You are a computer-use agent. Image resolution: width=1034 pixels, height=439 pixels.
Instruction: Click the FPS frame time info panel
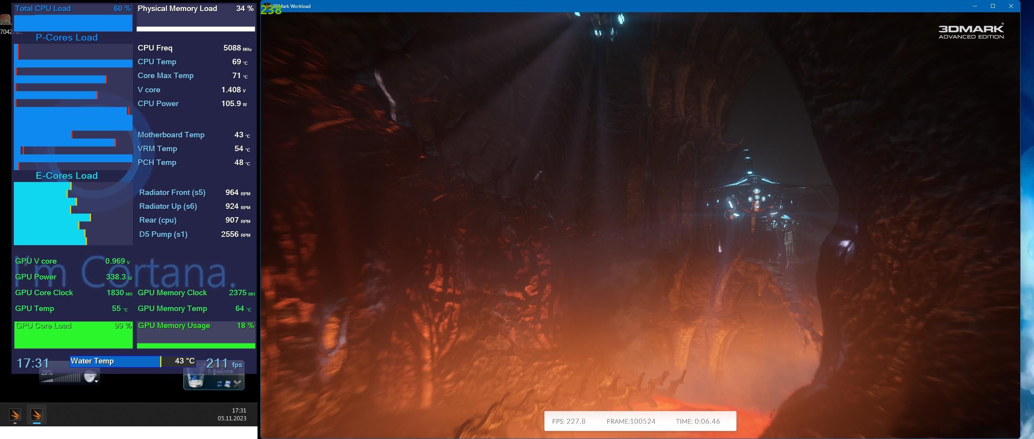coord(640,421)
